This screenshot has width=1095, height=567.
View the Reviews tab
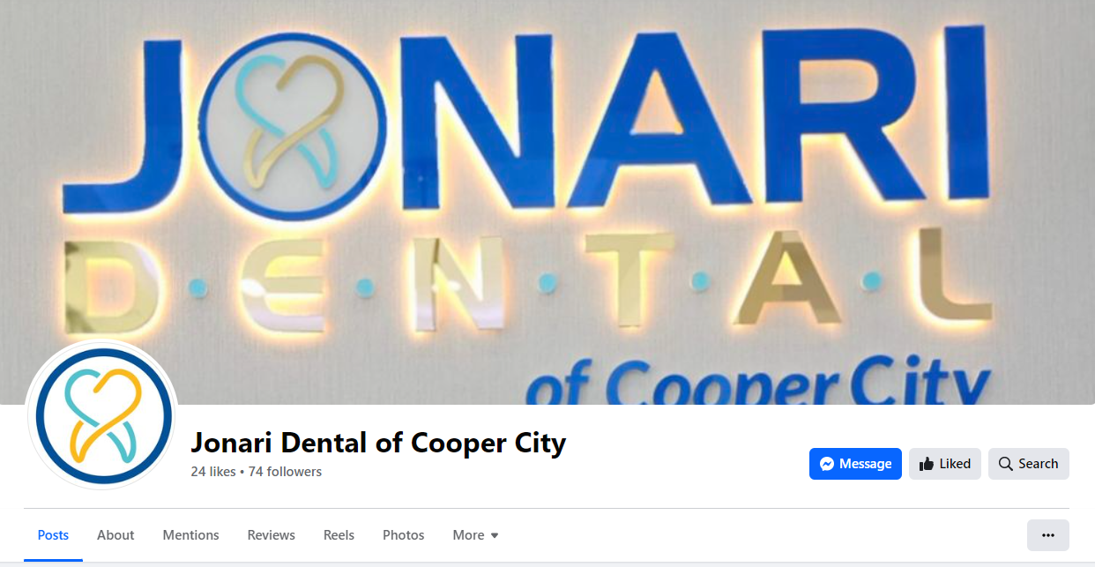(272, 535)
